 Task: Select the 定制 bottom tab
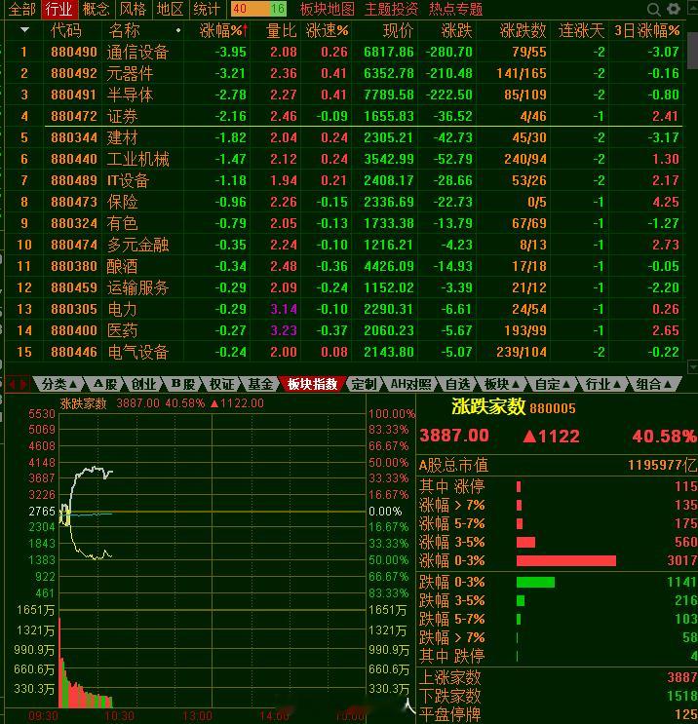pyautogui.click(x=364, y=384)
